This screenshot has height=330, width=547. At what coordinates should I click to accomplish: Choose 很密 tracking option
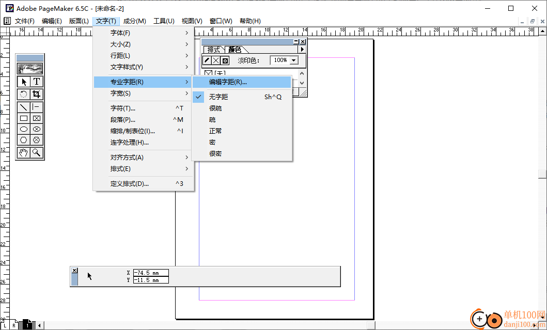click(x=242, y=153)
